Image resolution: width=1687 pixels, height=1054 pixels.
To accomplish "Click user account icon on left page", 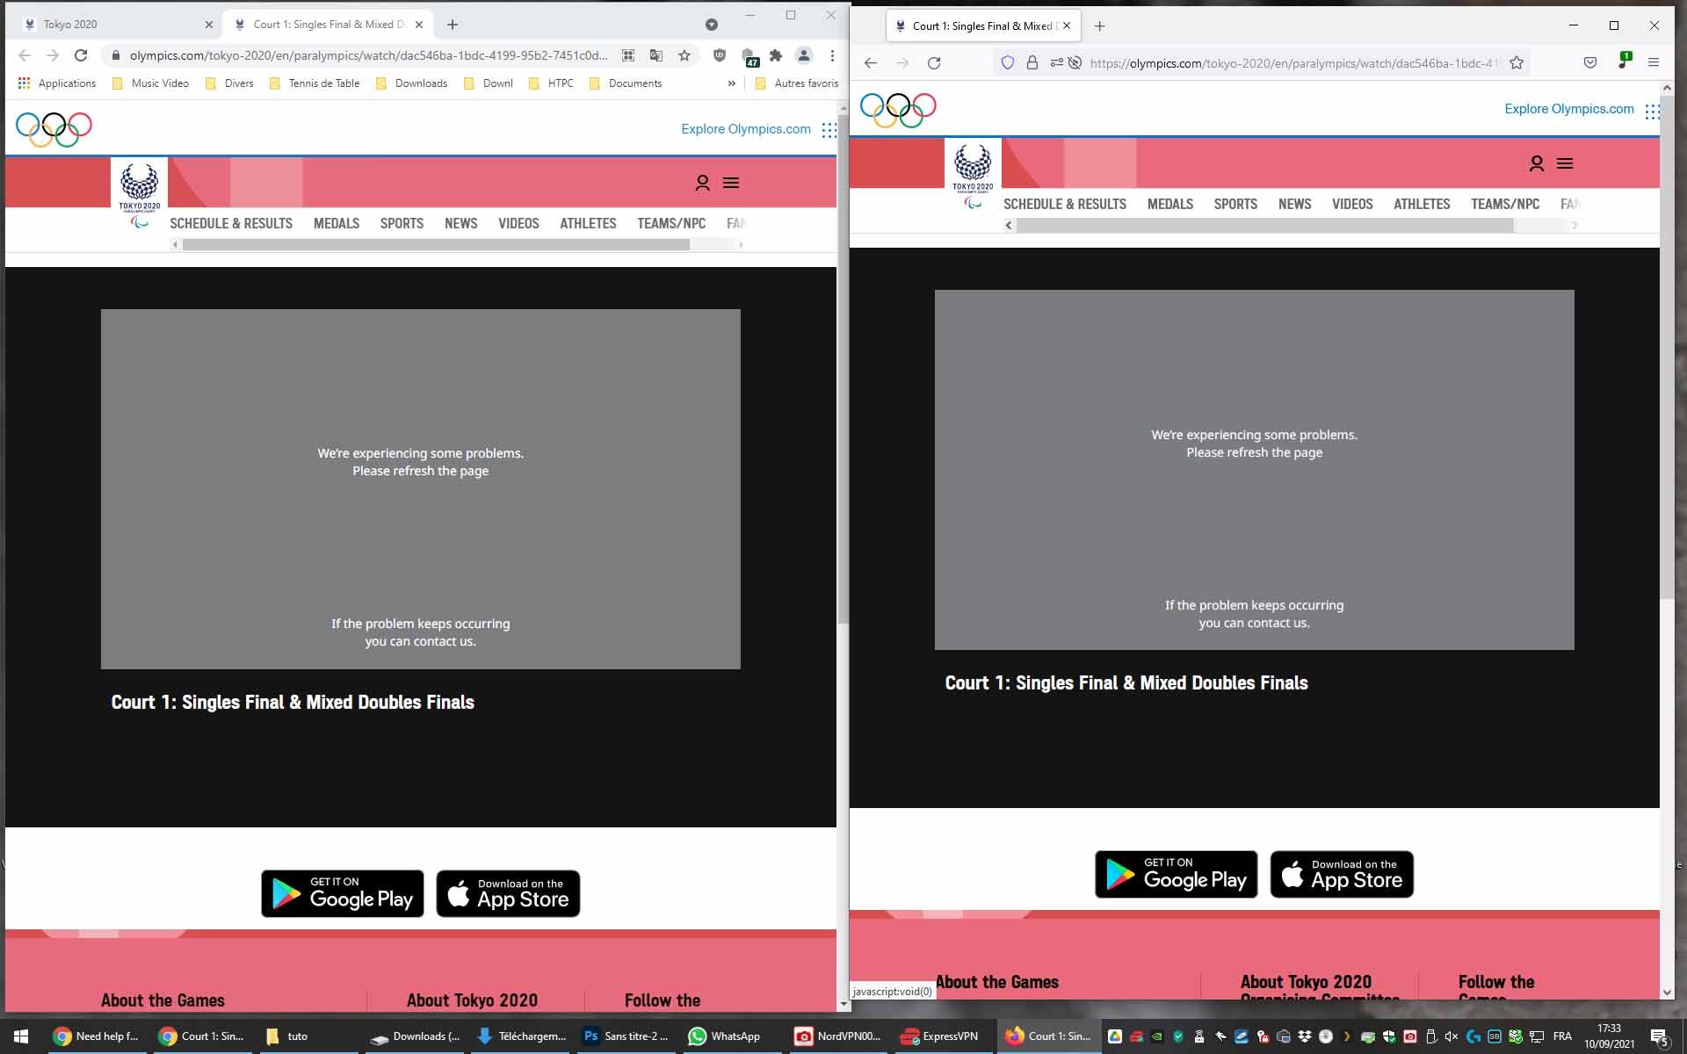I will tap(702, 183).
